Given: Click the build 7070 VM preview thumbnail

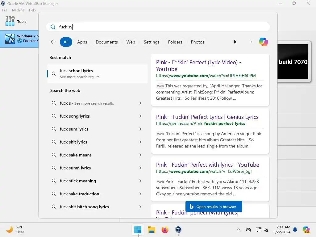Looking at the screenshot, I should [x=293, y=61].
